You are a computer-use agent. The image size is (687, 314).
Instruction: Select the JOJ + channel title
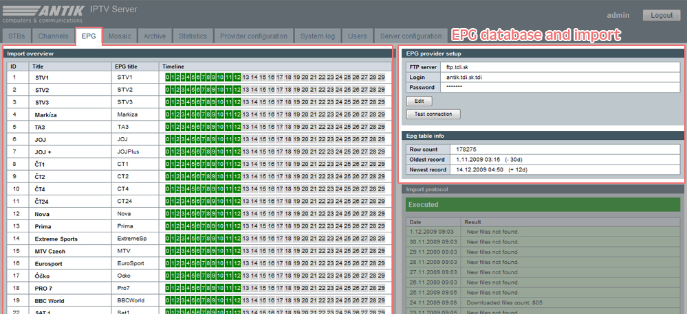point(43,152)
